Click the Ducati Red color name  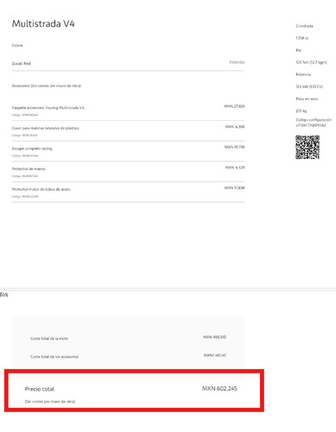pos(21,63)
